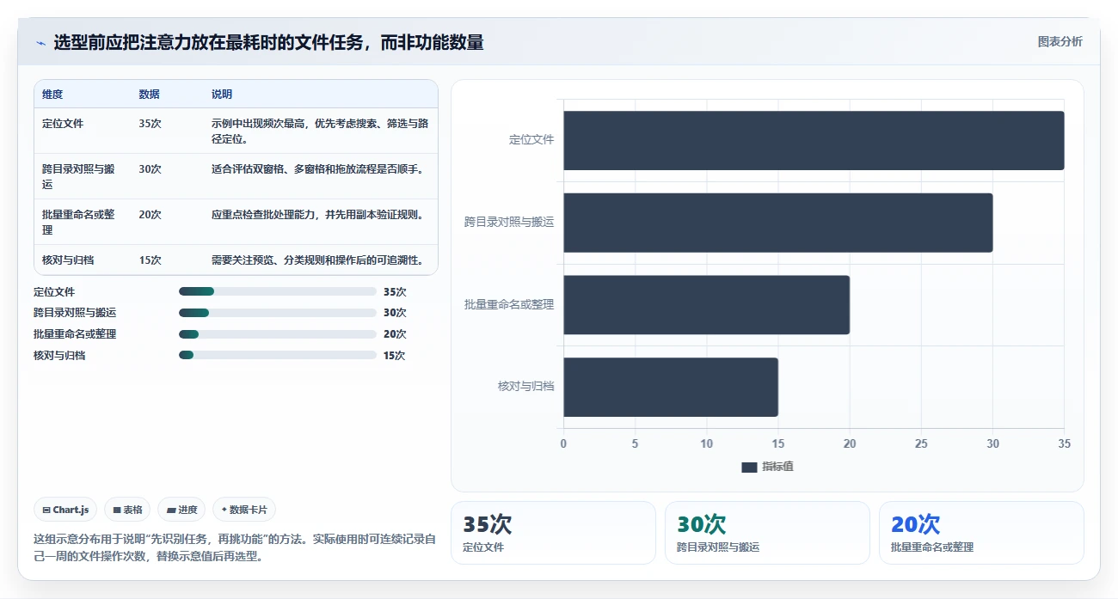Click the green 30次 跨目录对照与搬运 data card
The width and height of the screenshot is (1118, 599).
click(x=767, y=533)
